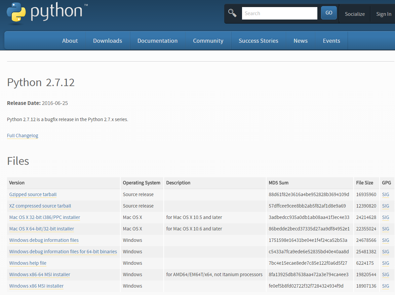Download Windows debug information files for 64-bit binaries
The width and height of the screenshot is (395, 295).
[63, 251]
